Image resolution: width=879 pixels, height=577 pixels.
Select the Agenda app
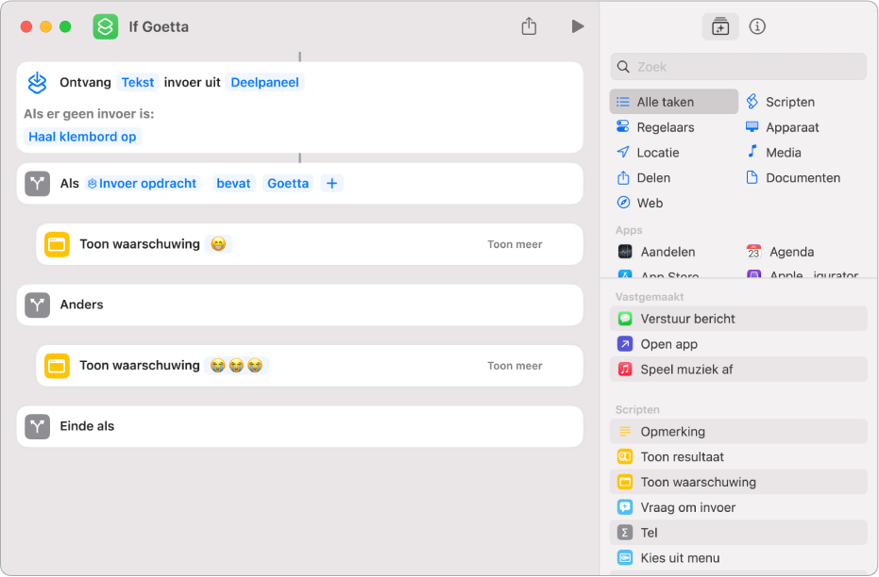click(780, 252)
